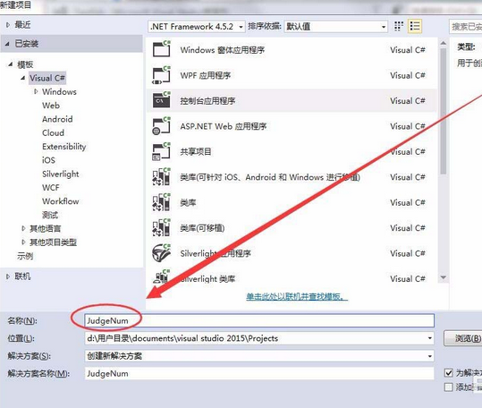The width and height of the screenshot is (482, 408).
Task: Click the WPF application template icon
Action: pyautogui.click(x=161, y=75)
